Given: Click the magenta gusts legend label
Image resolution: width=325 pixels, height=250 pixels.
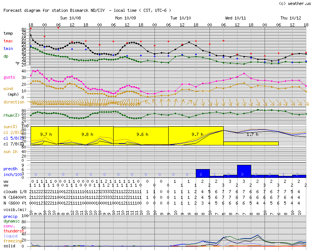Looking at the screenshot, I should pos(10,77).
